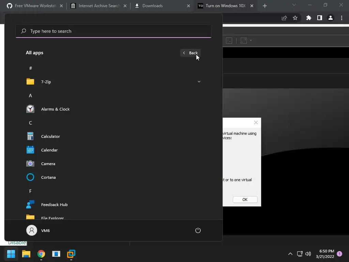Screen dimensions: 349x262
Task: Open the volume tray icon
Action: pos(308,254)
